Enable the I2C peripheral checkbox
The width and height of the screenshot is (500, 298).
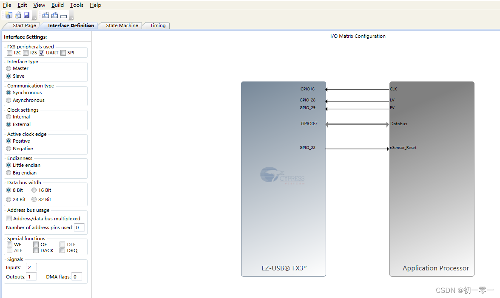[9, 53]
